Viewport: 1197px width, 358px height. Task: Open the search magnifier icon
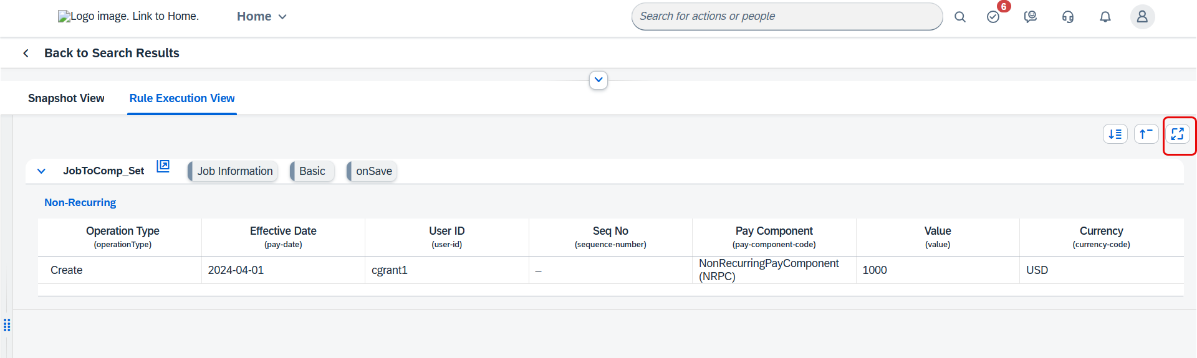click(960, 17)
